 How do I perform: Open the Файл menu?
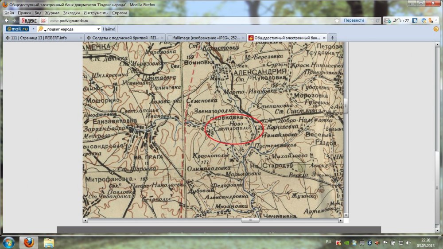9,13
